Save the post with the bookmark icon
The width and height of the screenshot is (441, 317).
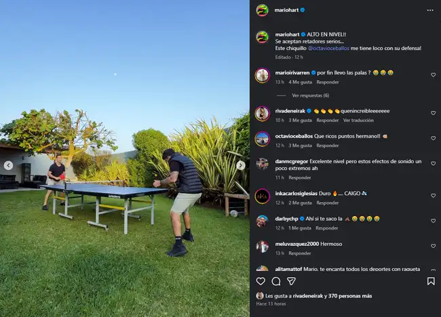[431, 281]
